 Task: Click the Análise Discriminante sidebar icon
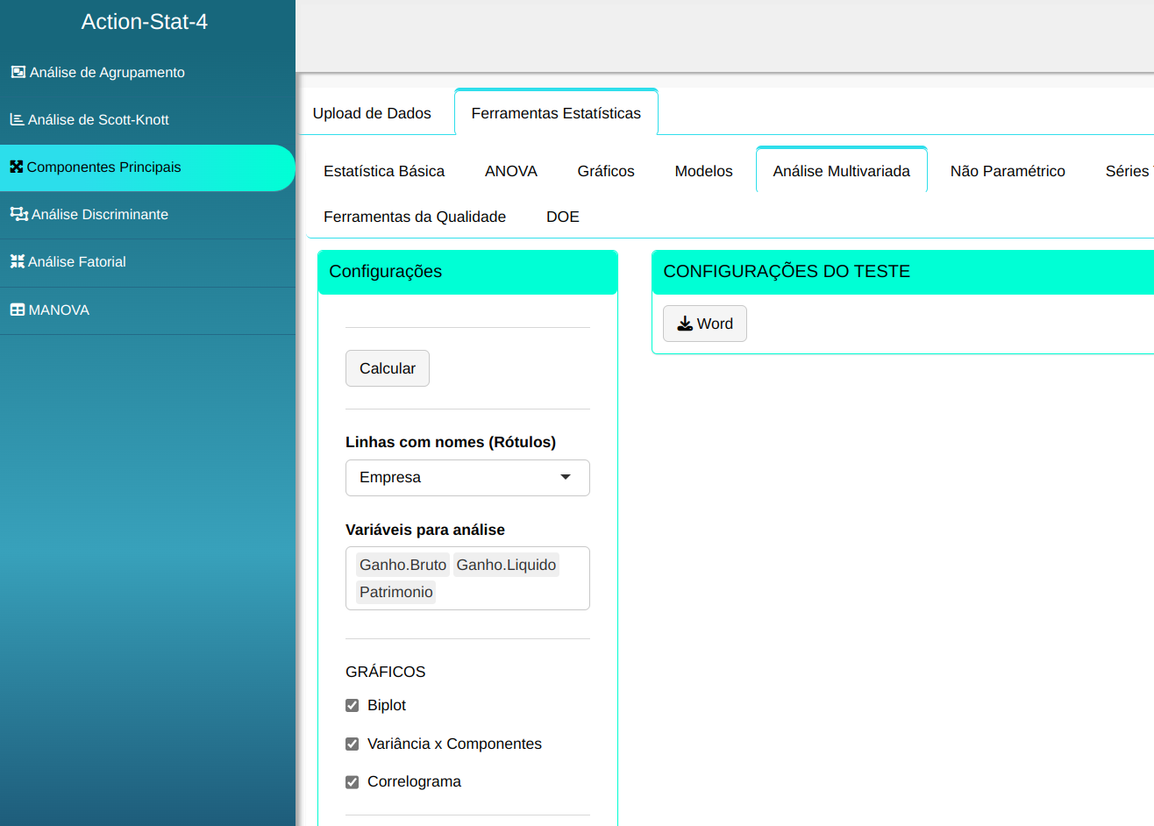pos(18,214)
